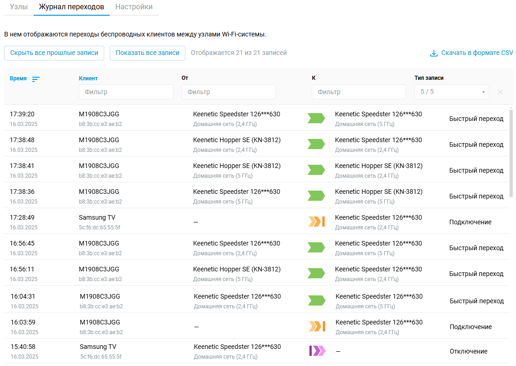Click the CSV download icon
The width and height of the screenshot is (516, 366).
click(433, 53)
